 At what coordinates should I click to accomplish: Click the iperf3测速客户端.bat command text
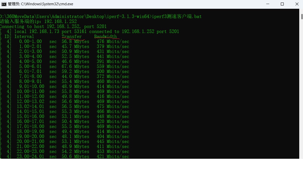coord(177,16)
